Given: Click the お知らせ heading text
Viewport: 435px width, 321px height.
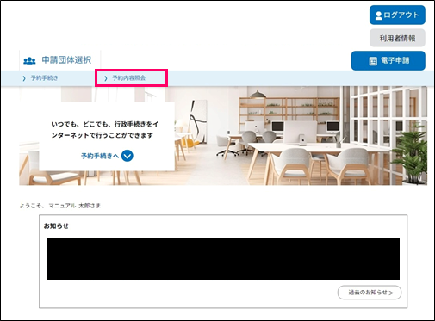Looking at the screenshot, I should 56,226.
